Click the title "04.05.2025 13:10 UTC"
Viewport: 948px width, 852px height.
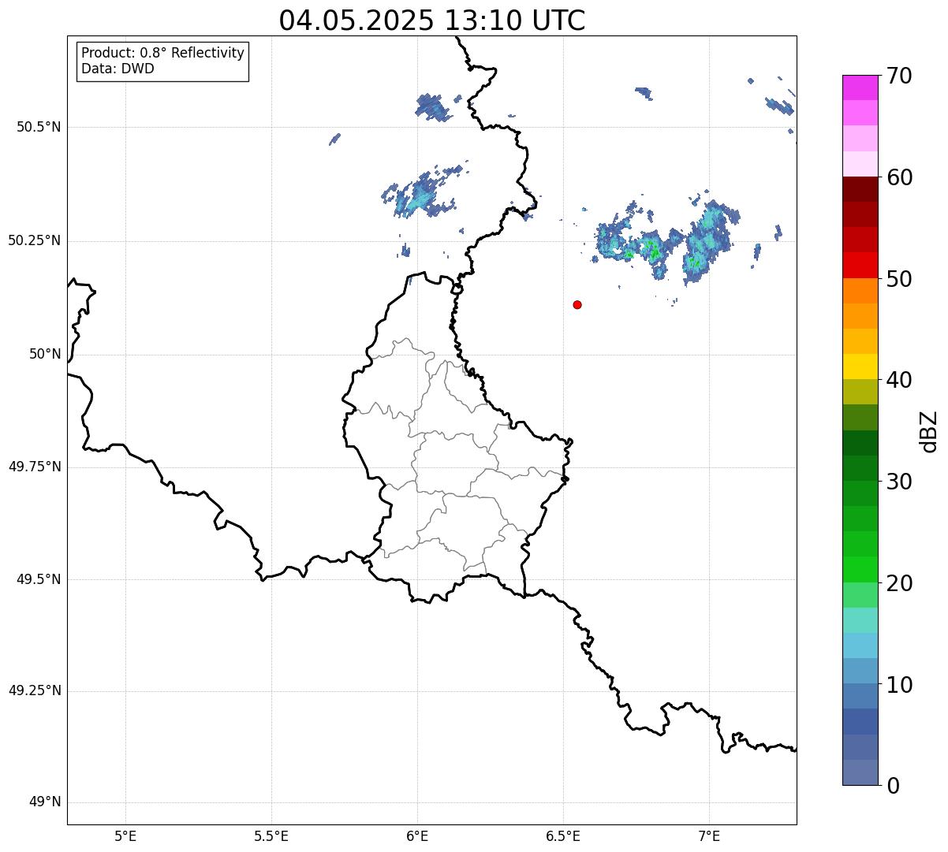click(x=432, y=20)
